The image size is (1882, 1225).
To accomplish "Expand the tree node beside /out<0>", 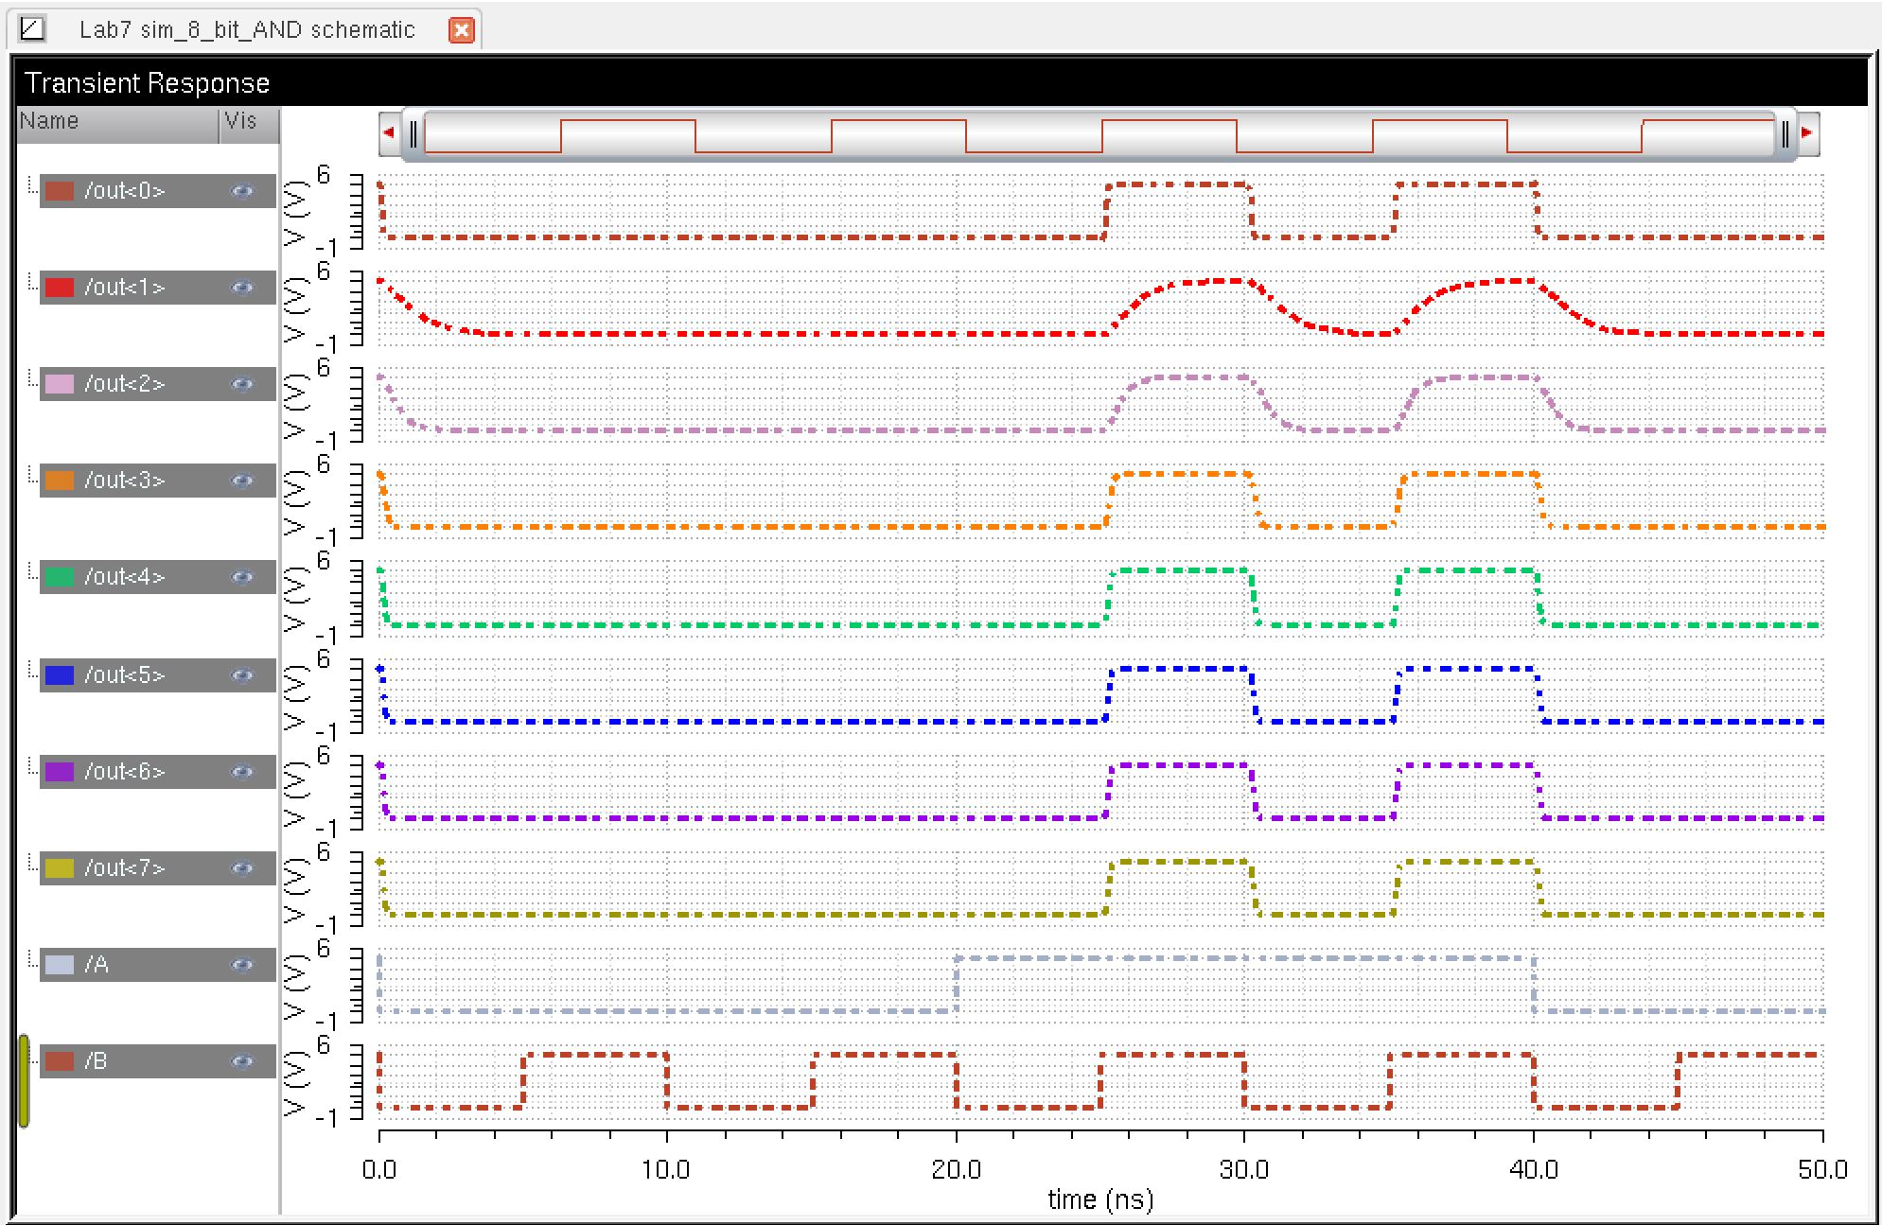I will [32, 184].
